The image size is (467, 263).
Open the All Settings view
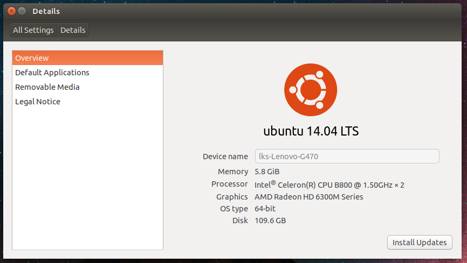pos(33,30)
